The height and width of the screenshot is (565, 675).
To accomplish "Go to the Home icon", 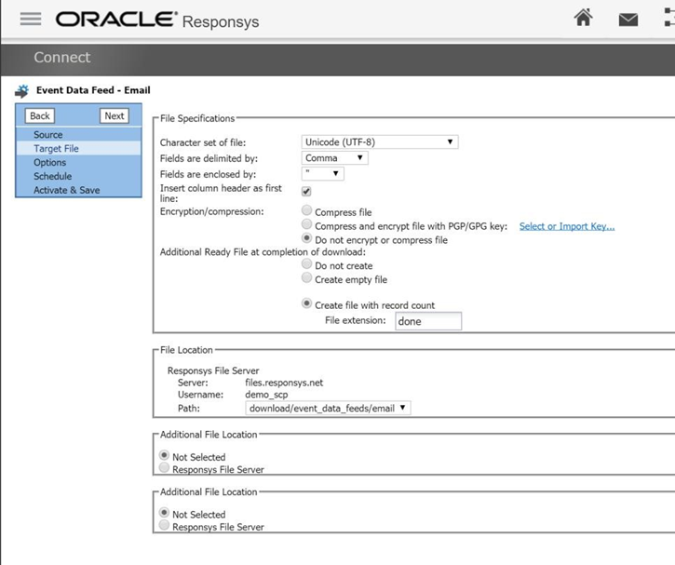I will [x=584, y=19].
